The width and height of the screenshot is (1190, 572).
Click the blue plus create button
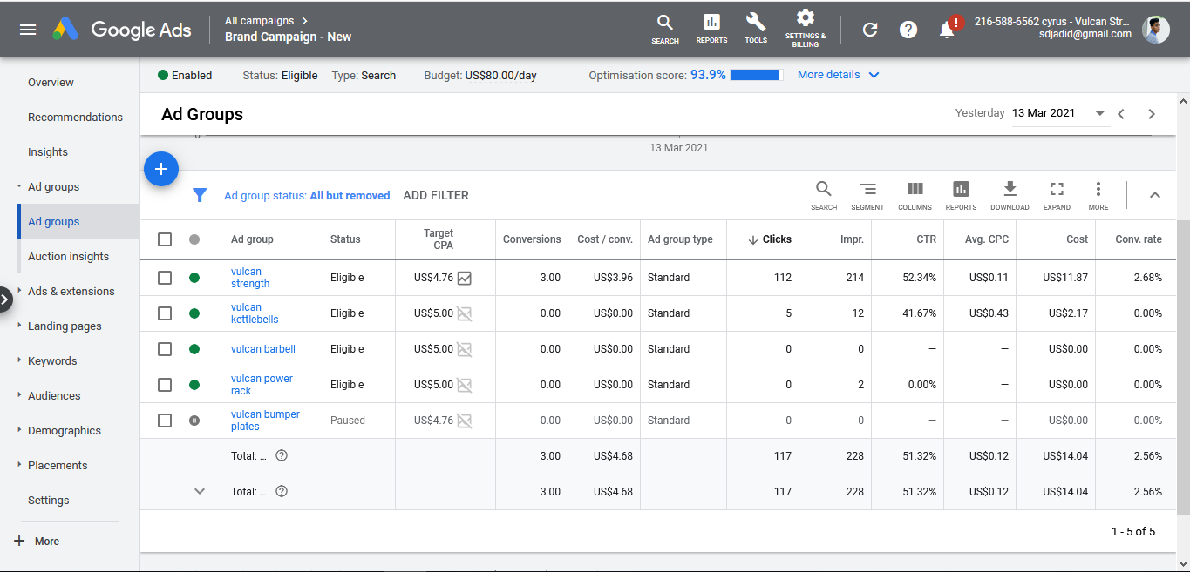[x=161, y=169]
